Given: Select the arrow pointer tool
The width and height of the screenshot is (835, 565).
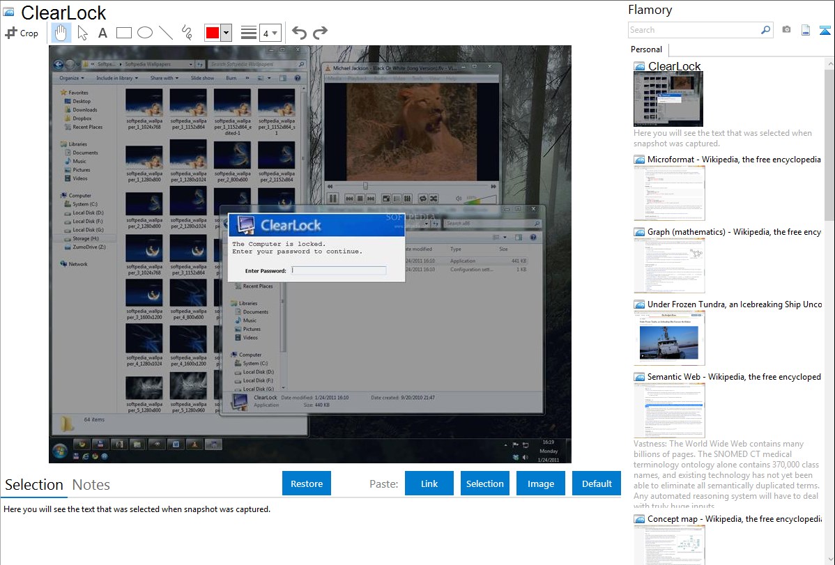Looking at the screenshot, I should coord(82,33).
